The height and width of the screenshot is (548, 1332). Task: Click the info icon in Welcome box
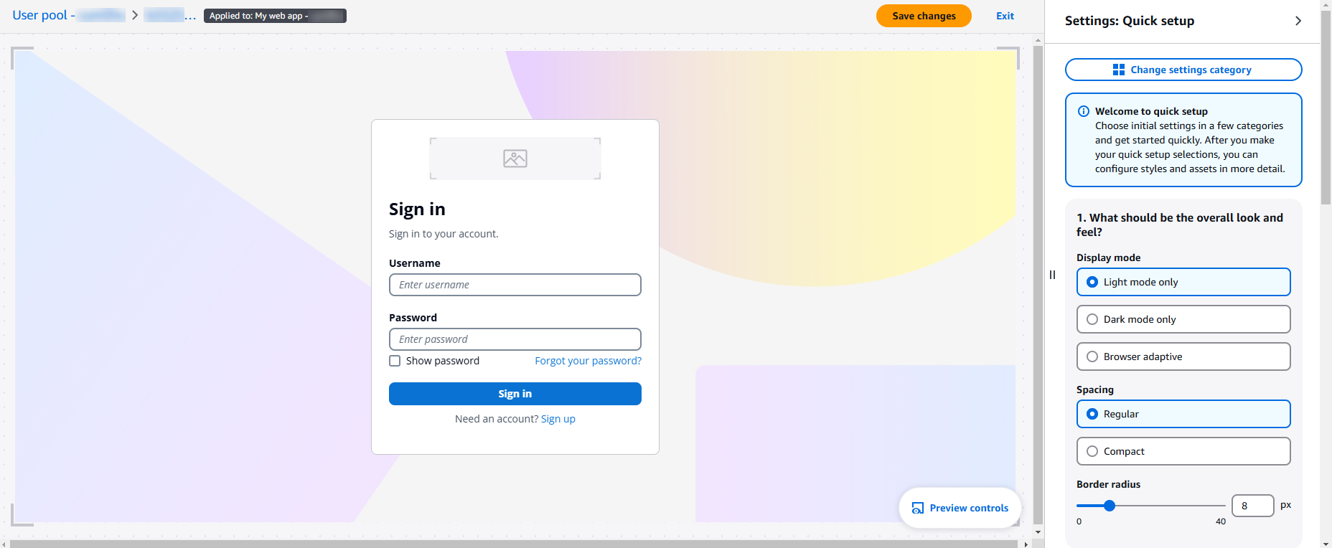tap(1084, 111)
